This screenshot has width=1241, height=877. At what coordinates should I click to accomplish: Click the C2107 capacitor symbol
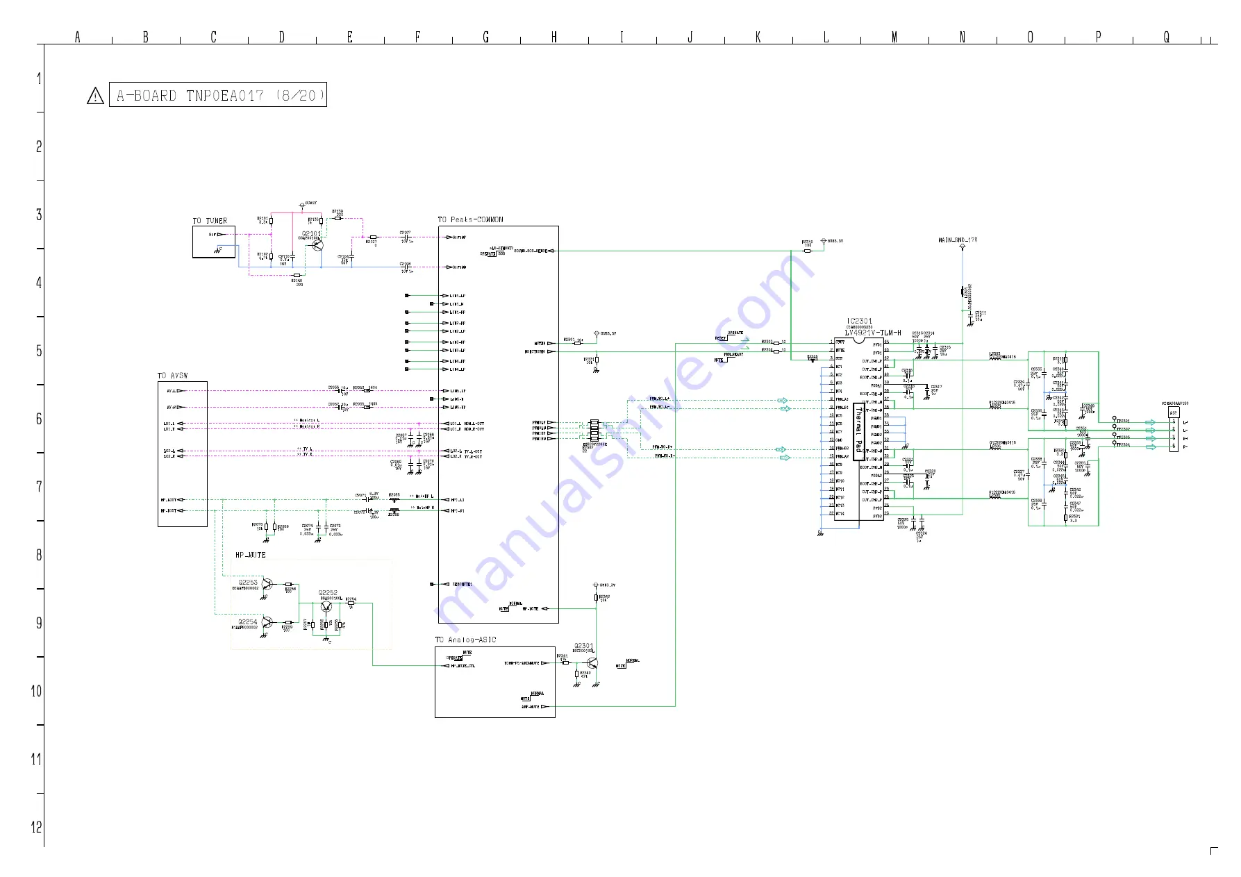[408, 237]
